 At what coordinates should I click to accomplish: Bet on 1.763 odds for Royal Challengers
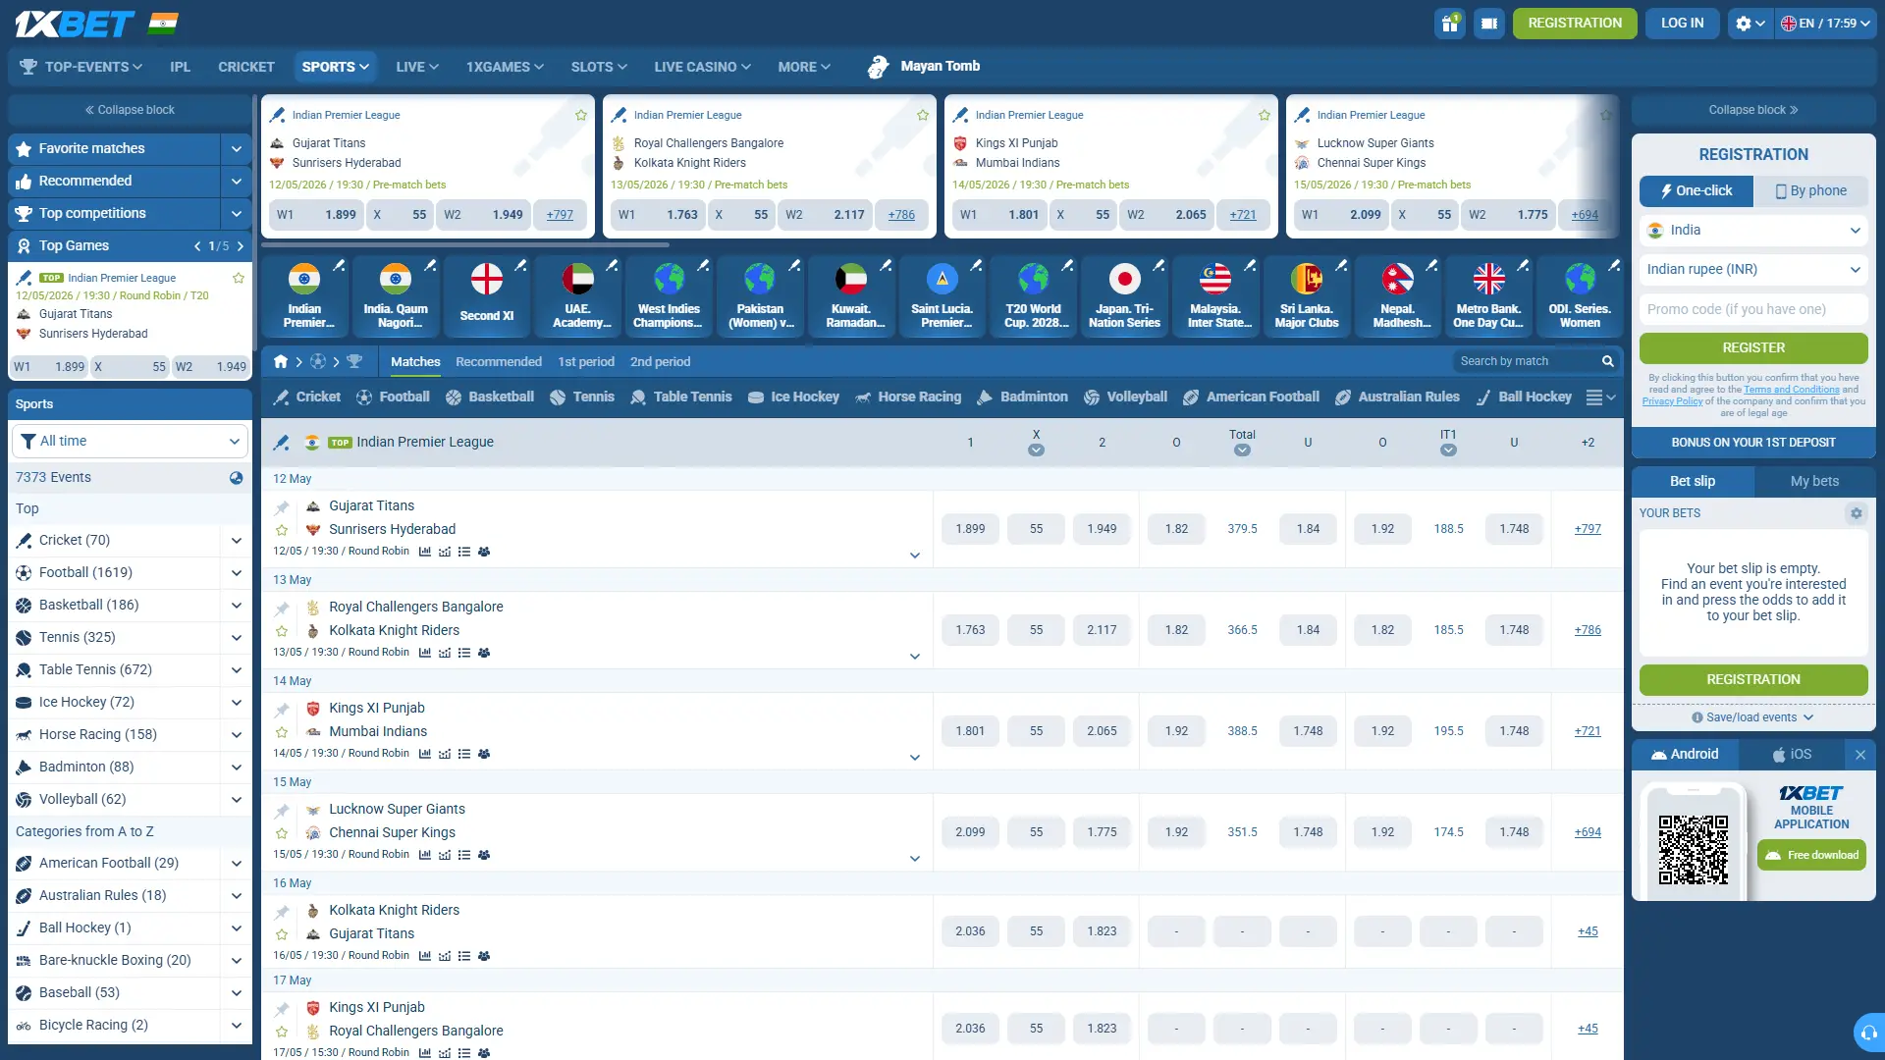tap(970, 630)
